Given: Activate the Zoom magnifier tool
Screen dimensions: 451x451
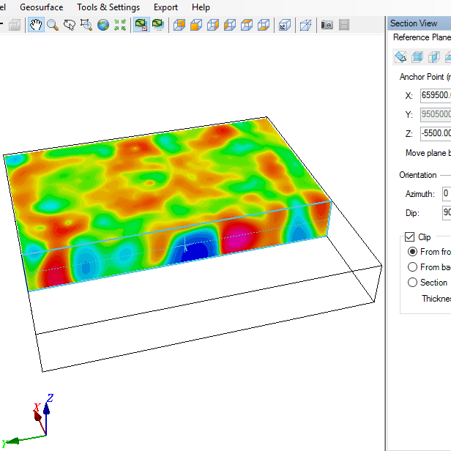Looking at the screenshot, I should point(53,25).
